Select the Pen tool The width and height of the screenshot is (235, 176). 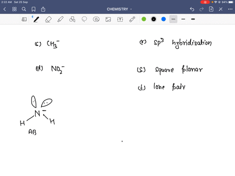tap(36, 20)
